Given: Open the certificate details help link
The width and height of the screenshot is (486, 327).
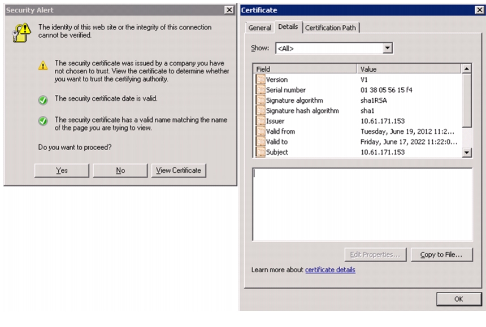Looking at the screenshot, I should [330, 270].
